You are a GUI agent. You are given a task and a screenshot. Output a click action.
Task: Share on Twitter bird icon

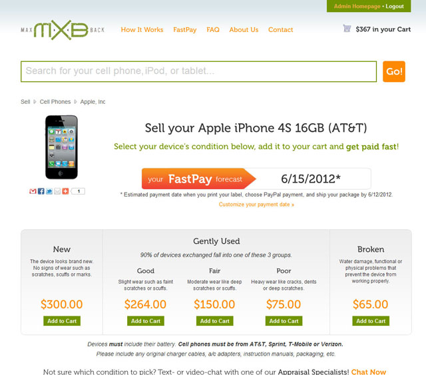[x=49, y=191]
